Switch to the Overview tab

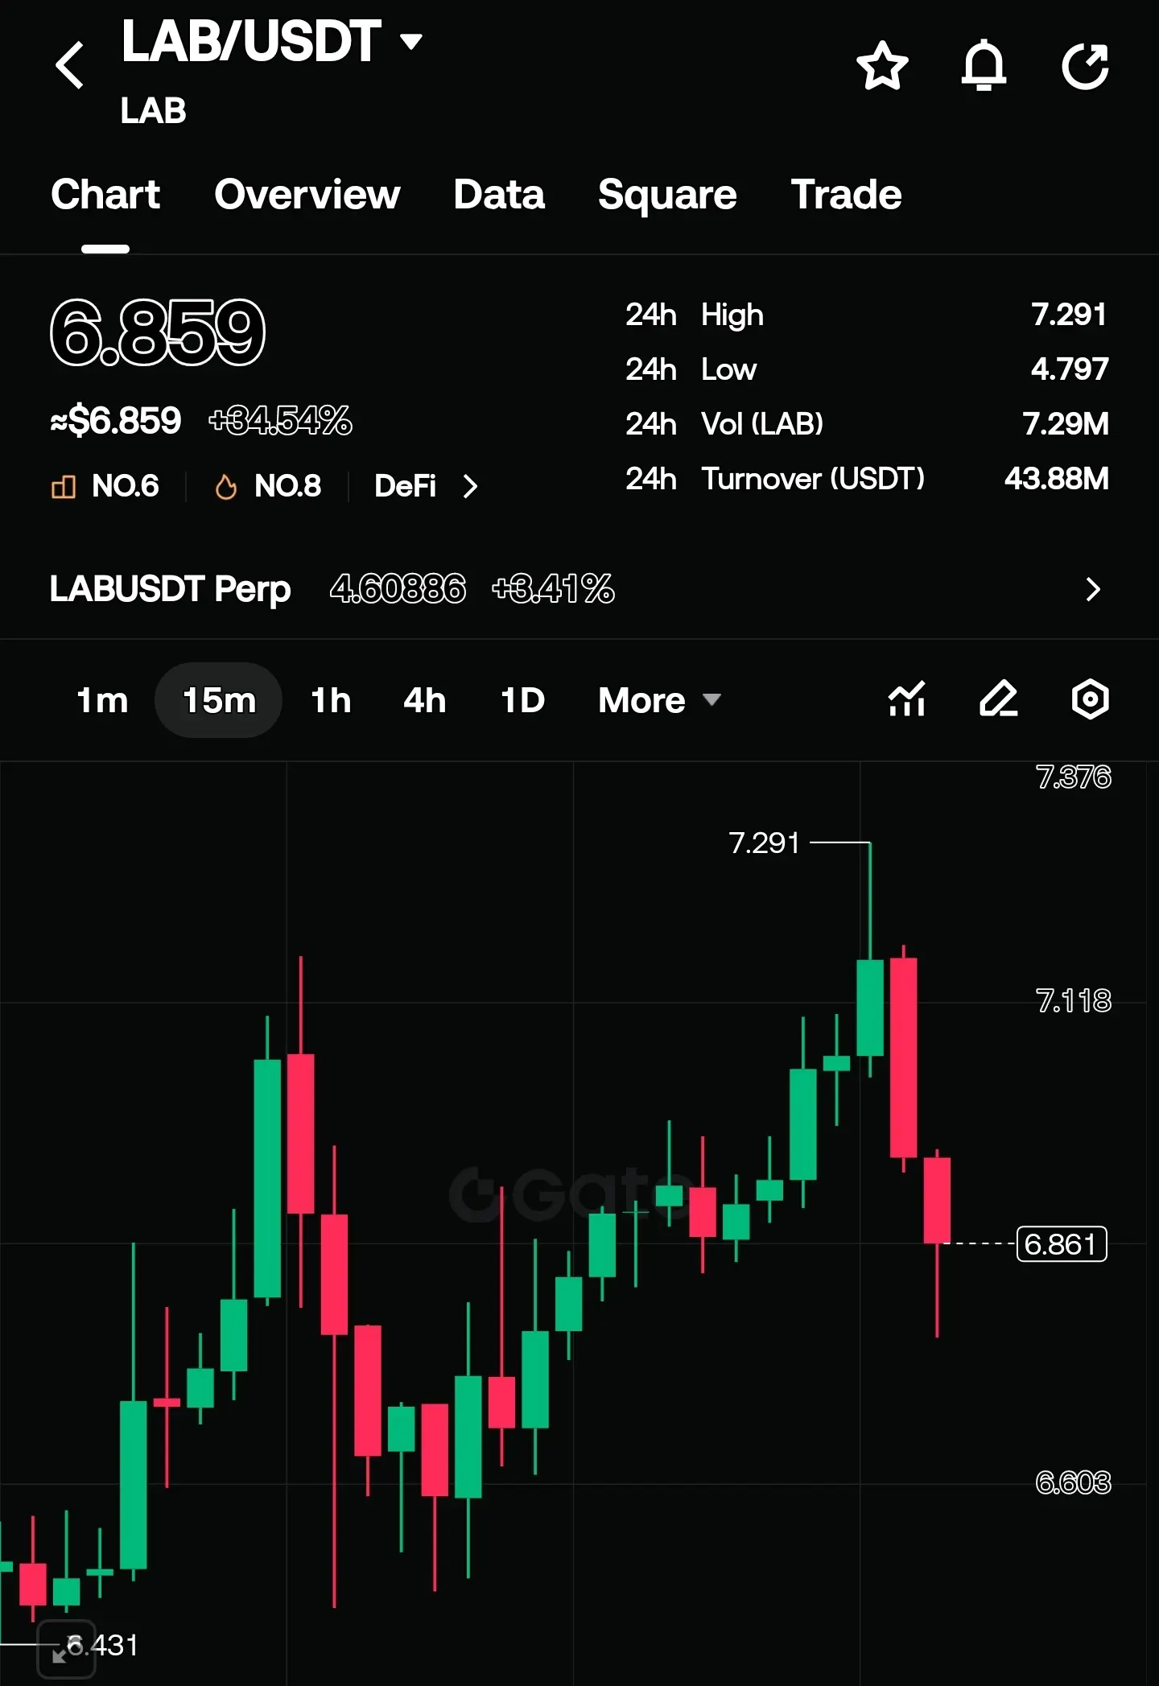tap(307, 194)
